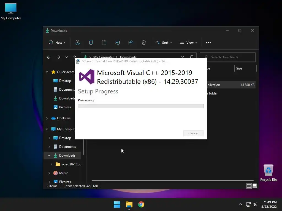The width and height of the screenshot is (282, 211).
Task: Open the Sort dropdown menu
Action: 164,43
